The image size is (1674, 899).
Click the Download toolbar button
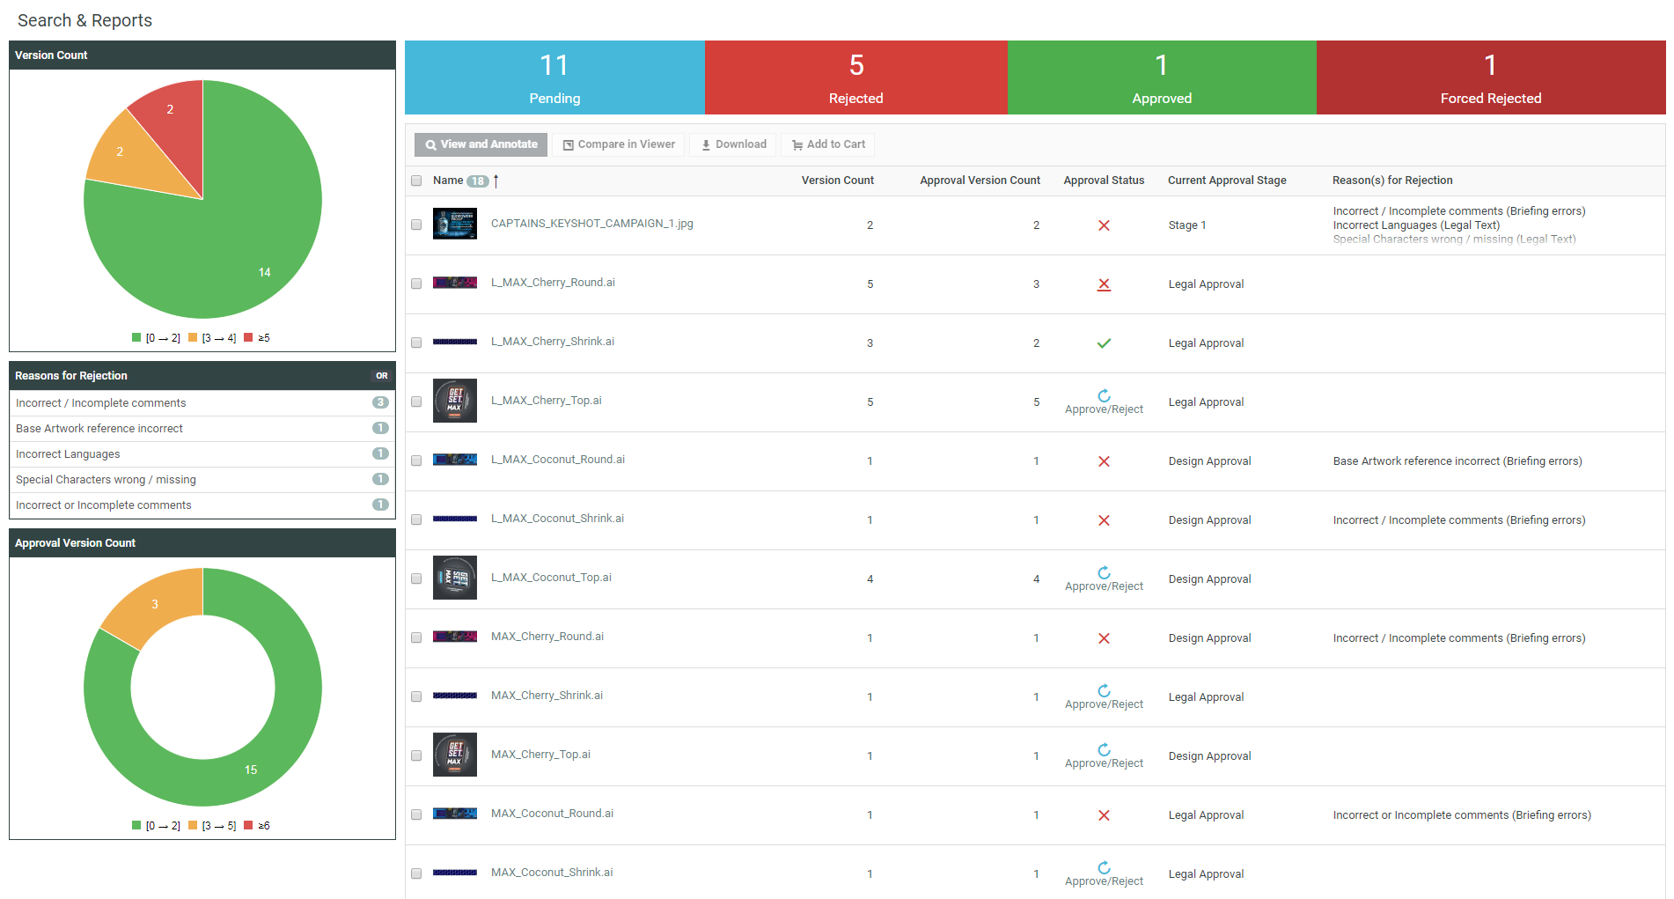(734, 144)
